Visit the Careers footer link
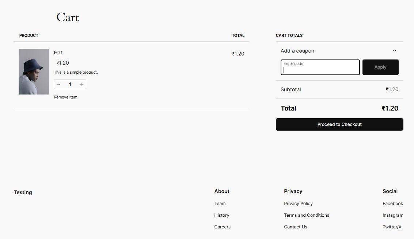 point(223,227)
